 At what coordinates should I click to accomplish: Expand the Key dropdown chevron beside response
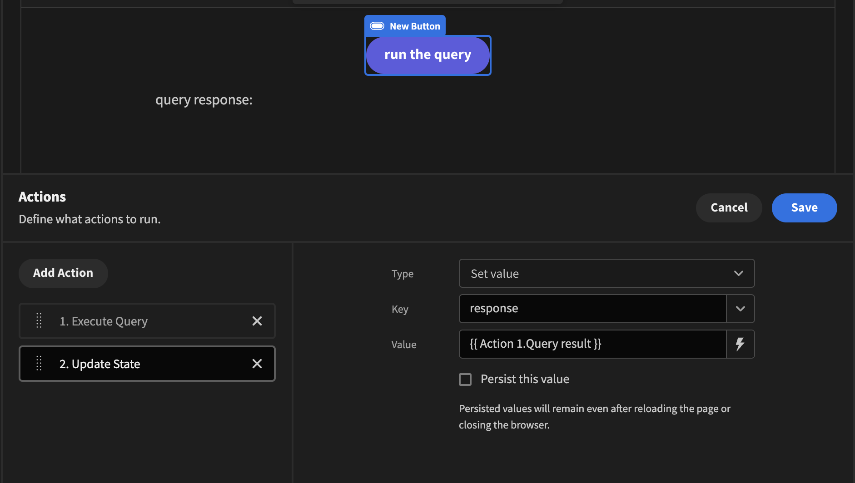(741, 309)
